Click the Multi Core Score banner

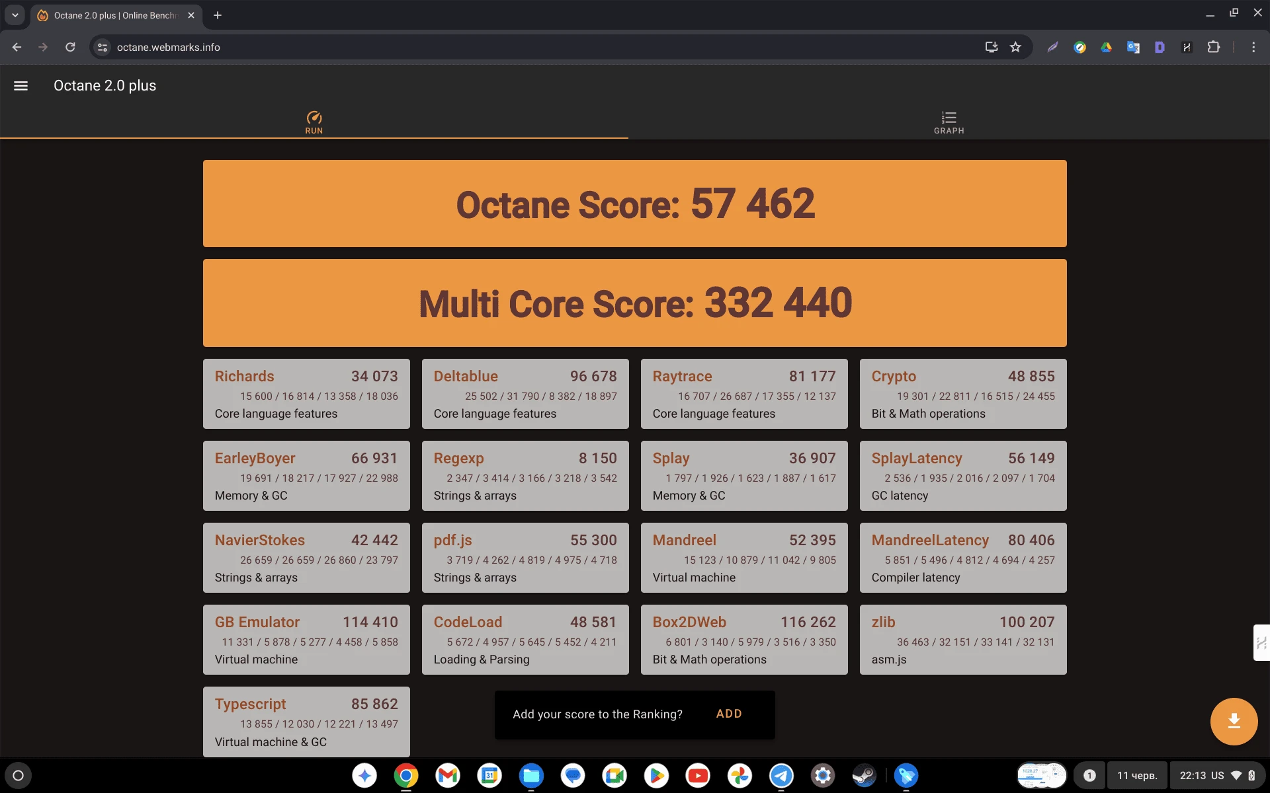click(635, 303)
